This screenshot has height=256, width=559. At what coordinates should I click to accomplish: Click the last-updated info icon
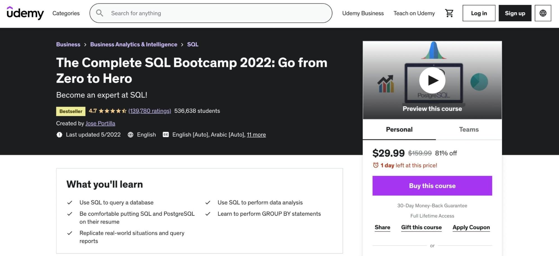point(59,135)
